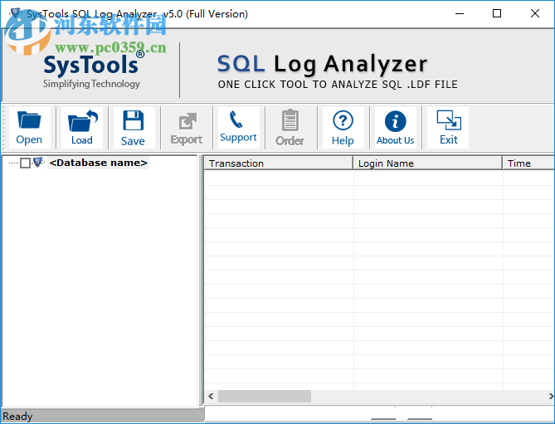This screenshot has width=555, height=424.
Task: Close the SQL Log Analyzer window
Action: pos(535,14)
